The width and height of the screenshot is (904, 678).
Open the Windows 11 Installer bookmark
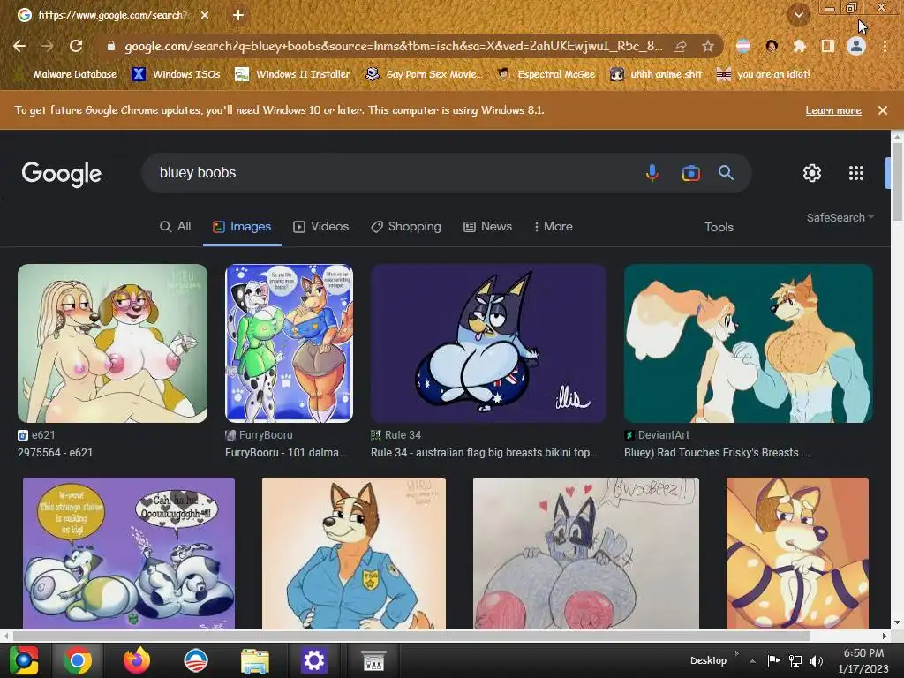tap(293, 74)
